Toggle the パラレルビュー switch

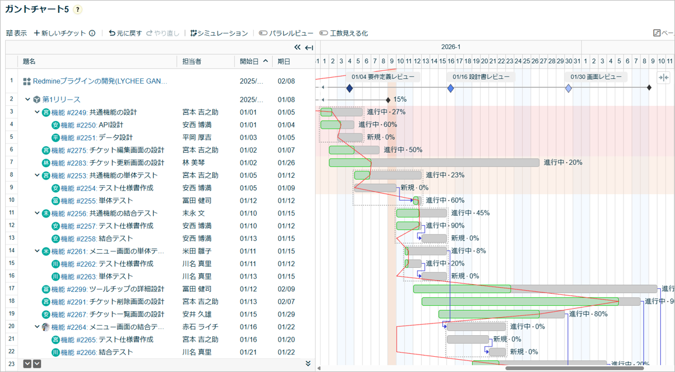click(x=263, y=33)
